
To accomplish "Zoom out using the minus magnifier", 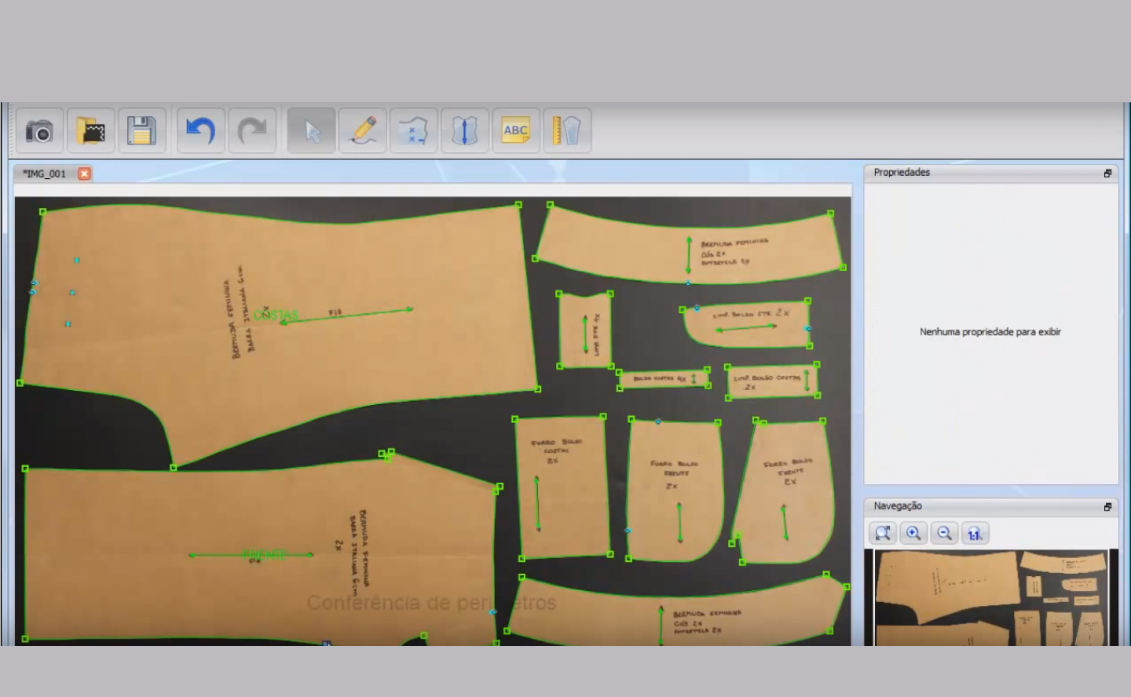I will 944,534.
